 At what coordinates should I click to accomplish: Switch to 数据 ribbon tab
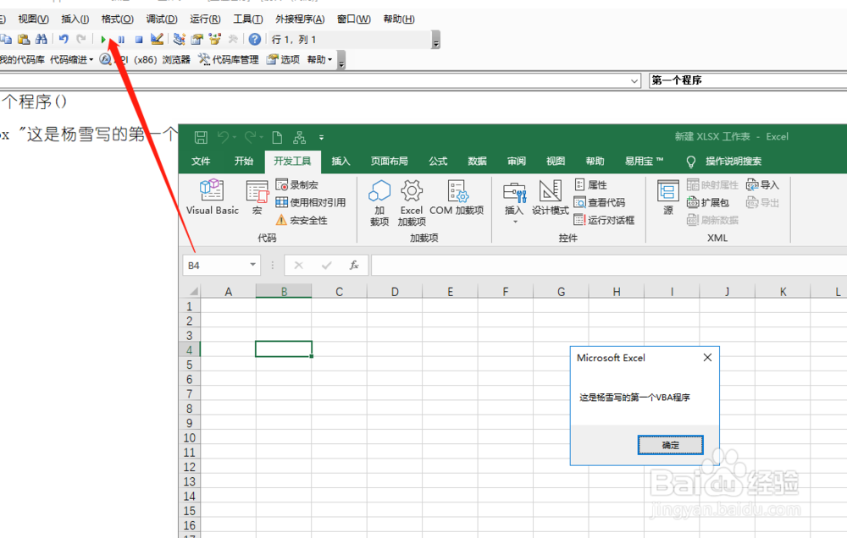[477, 161]
